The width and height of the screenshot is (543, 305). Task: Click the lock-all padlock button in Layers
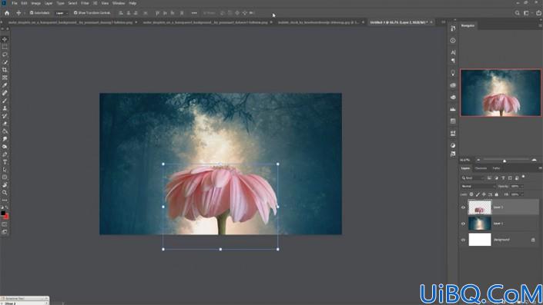[496, 194]
